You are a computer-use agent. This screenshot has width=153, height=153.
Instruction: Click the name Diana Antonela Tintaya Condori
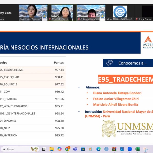(117, 93)
